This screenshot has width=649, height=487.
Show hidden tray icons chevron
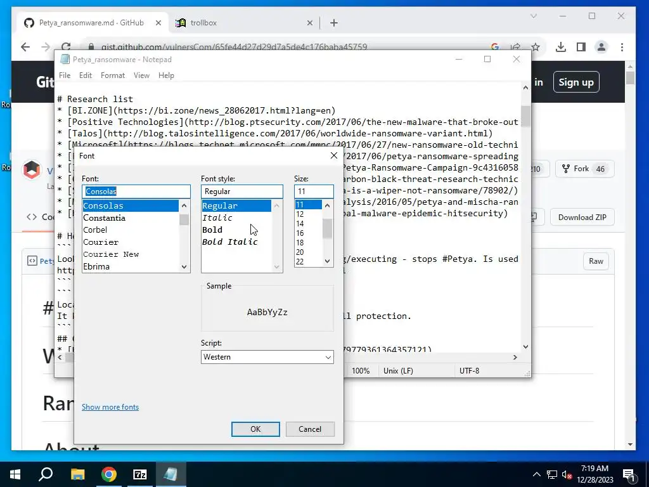tap(536, 474)
